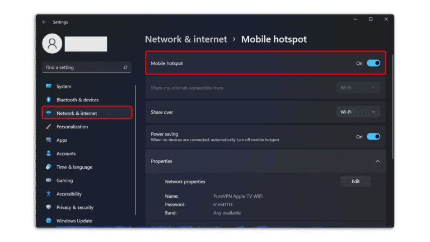Click the Apps icon in sidebar

coord(49,140)
